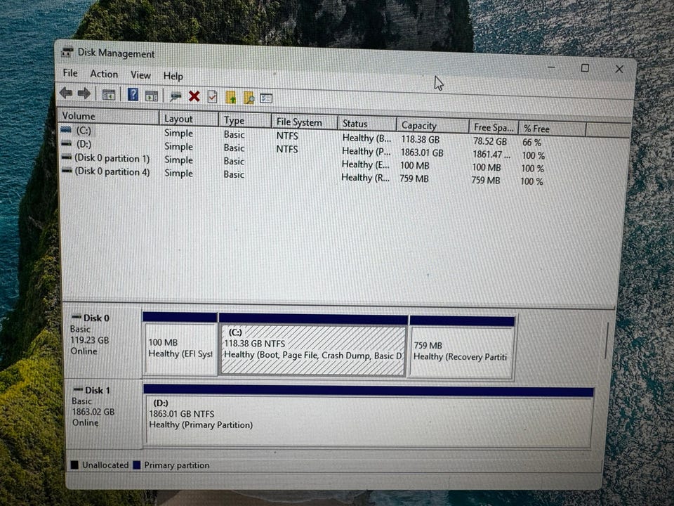Screen dimensions: 674x506
Task: Click the folder with magnifier Explore icon
Action: (249, 98)
